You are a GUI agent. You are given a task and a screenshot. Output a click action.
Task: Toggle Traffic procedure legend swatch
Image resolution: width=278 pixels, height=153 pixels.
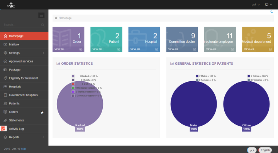click(x=73, y=92)
